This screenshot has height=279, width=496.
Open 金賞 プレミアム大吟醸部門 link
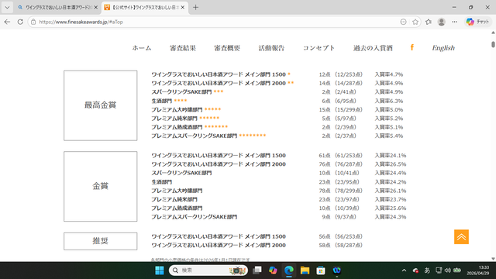tap(177, 191)
